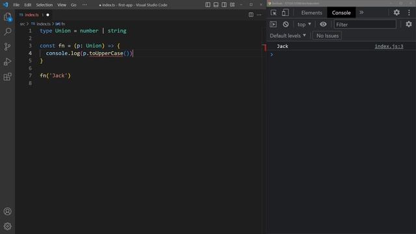Open the Edit menu
Viewport: 416px width, 234px height.
pos(27,5)
